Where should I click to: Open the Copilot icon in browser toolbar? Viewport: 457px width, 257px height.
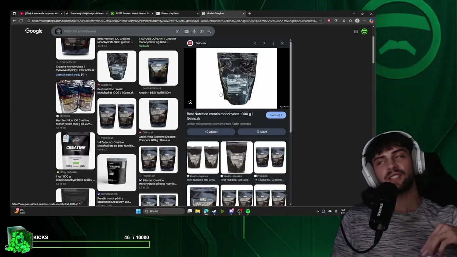[x=371, y=21]
